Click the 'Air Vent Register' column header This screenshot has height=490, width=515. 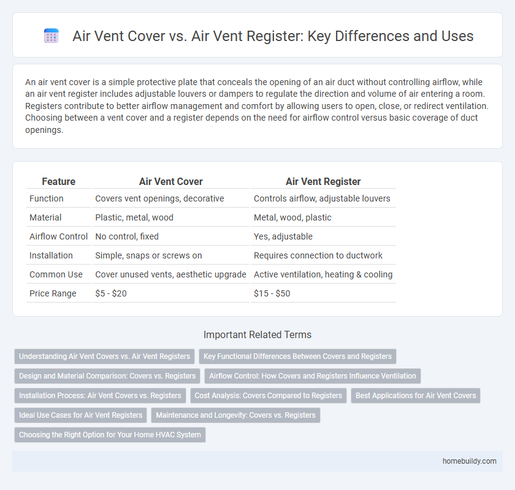click(x=323, y=182)
